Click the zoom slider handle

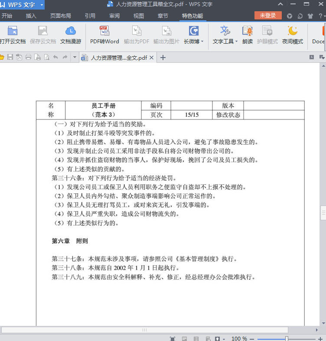point(287,338)
